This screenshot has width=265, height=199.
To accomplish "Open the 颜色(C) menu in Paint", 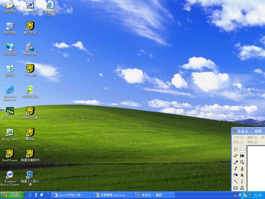I will tap(238, 142).
